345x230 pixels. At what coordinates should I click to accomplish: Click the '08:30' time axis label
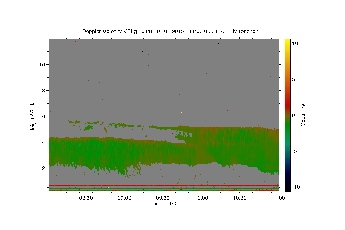86,198
